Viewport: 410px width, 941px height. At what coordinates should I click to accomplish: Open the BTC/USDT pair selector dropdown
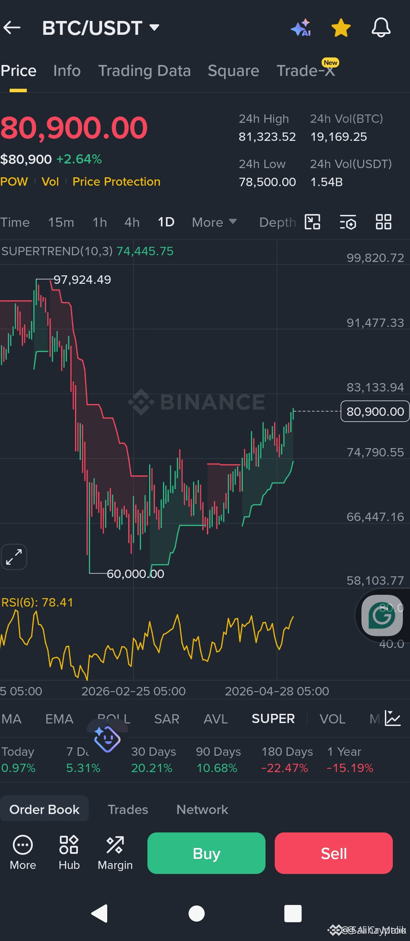[101, 28]
